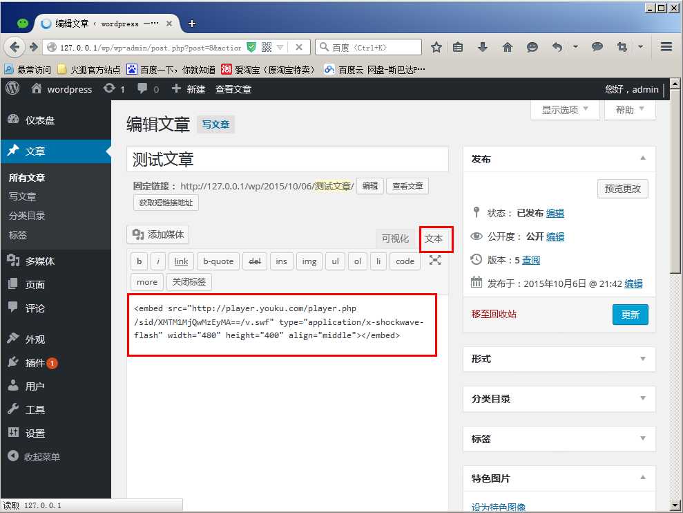
Task: Collapse the sidebar with 收起菜单
Action: tap(34, 457)
